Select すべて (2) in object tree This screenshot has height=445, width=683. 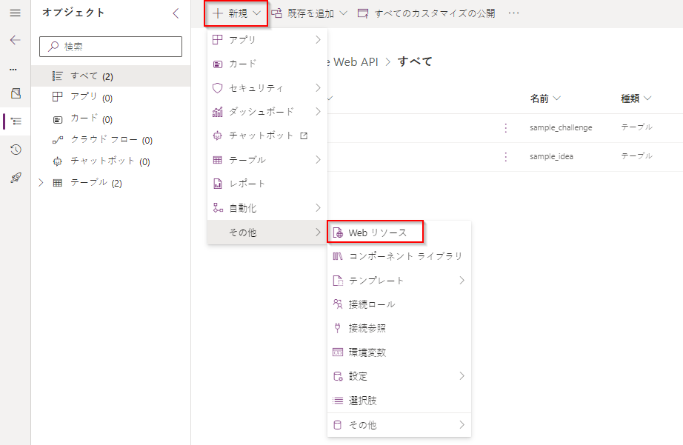pyautogui.click(x=110, y=76)
